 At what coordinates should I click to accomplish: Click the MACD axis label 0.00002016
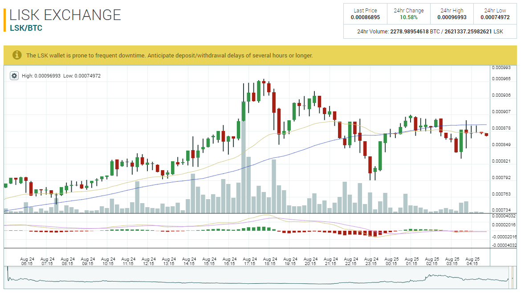coord(504,225)
